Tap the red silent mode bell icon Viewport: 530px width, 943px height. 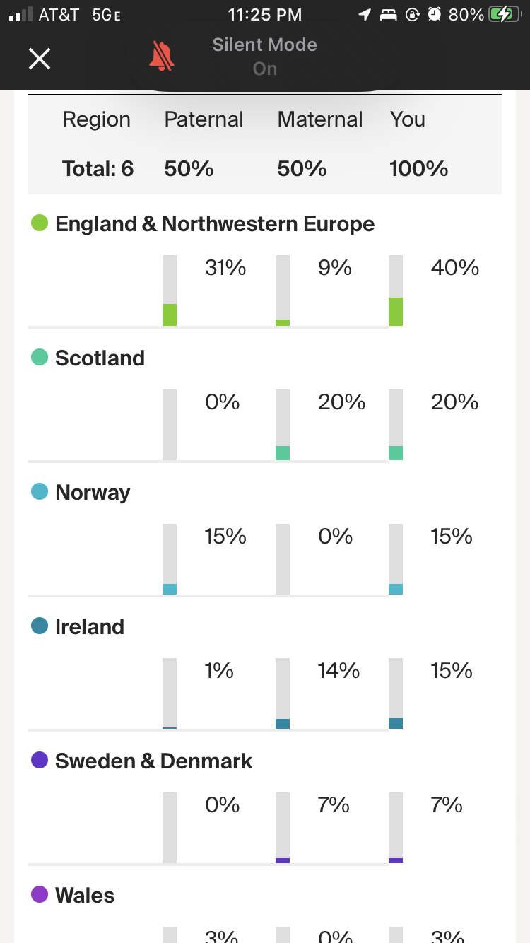pyautogui.click(x=162, y=57)
